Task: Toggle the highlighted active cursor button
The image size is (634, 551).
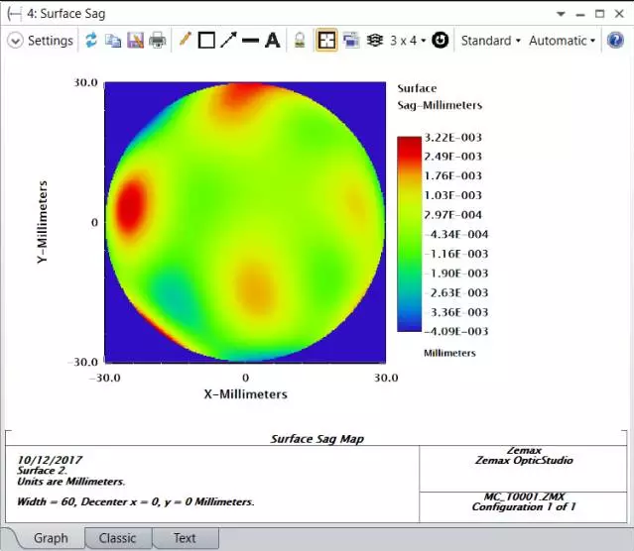Action: click(x=325, y=41)
